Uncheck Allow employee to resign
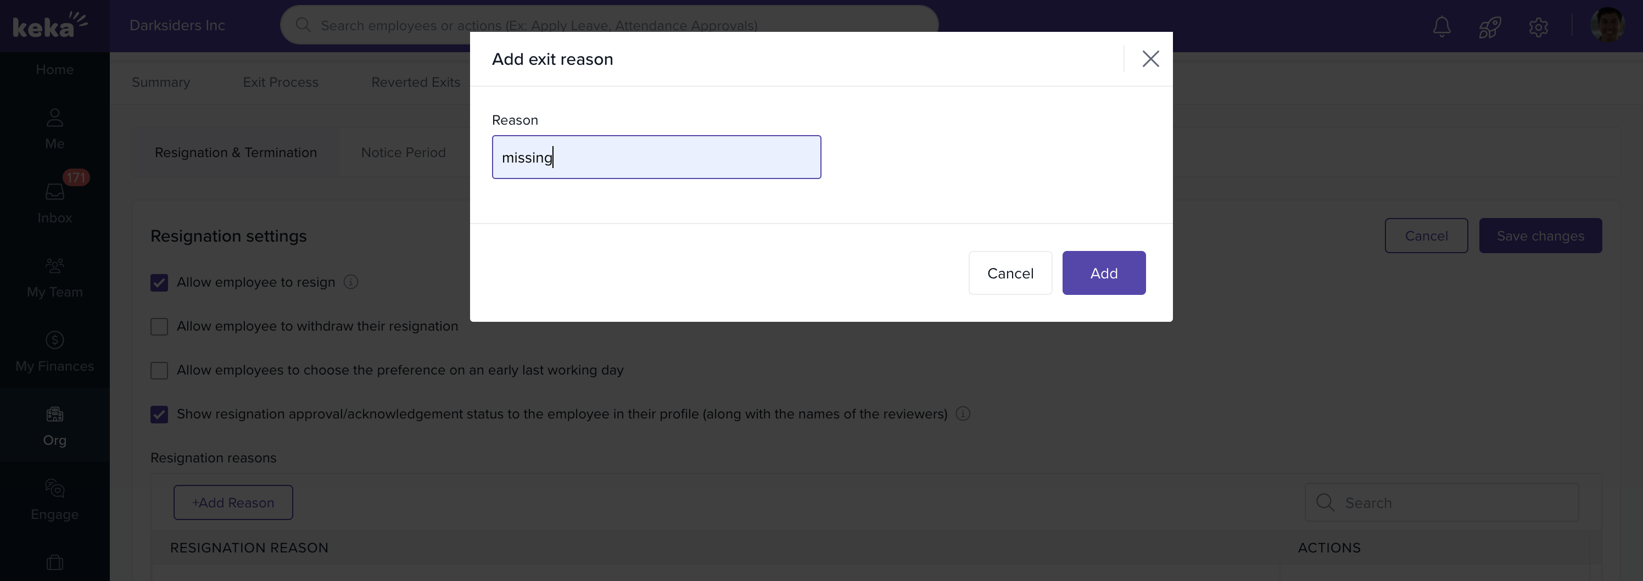This screenshot has width=1643, height=581. click(x=159, y=282)
